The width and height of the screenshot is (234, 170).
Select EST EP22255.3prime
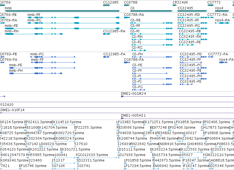[75, 131]
